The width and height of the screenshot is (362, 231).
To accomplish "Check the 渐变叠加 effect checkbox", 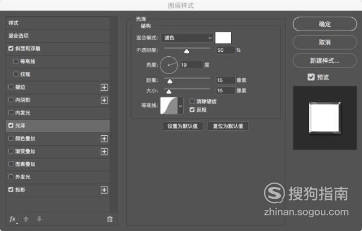I will 11,151.
